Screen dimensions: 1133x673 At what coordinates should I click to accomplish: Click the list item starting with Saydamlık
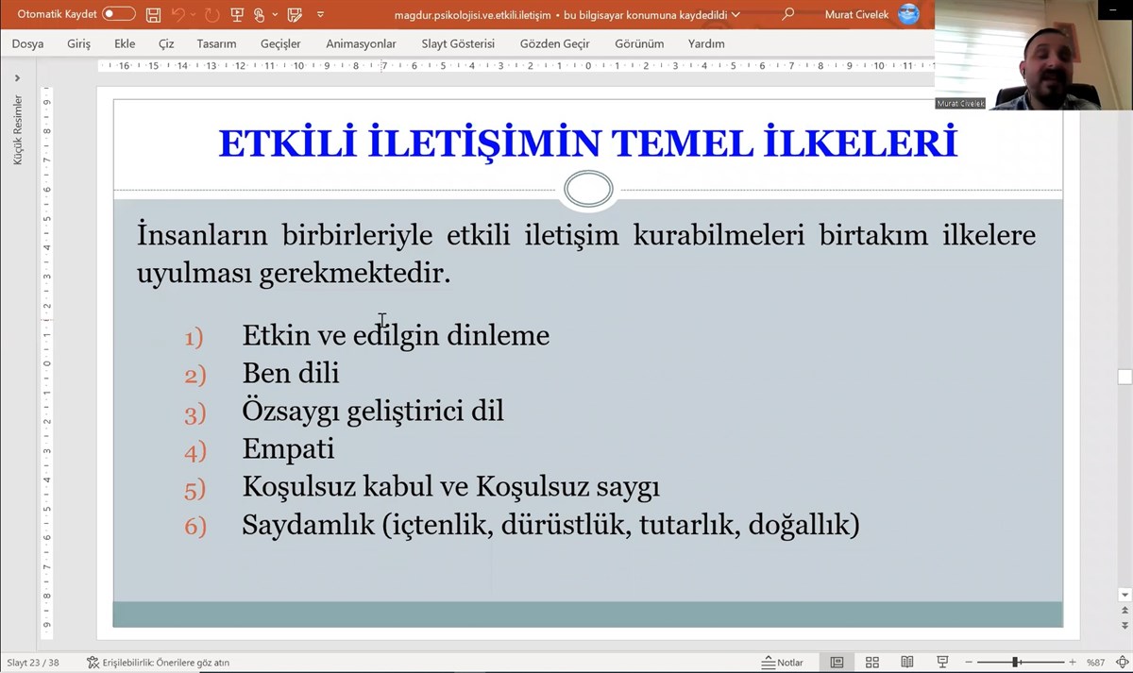click(550, 525)
